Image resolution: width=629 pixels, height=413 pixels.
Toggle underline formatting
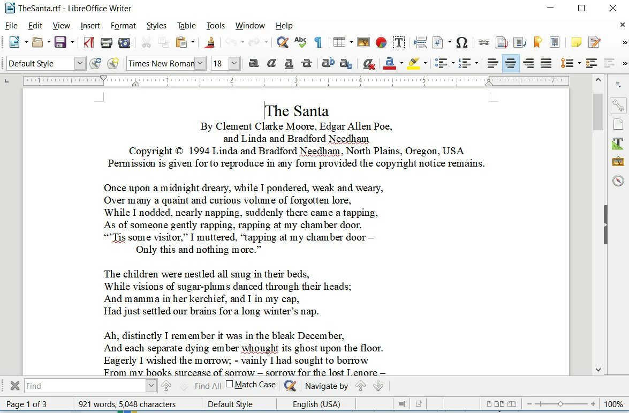tap(289, 63)
